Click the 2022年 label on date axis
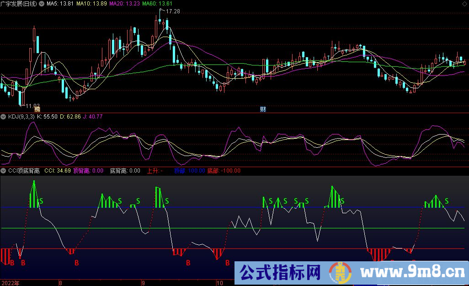Screen dimensions: 469x286 [x=11, y=283]
